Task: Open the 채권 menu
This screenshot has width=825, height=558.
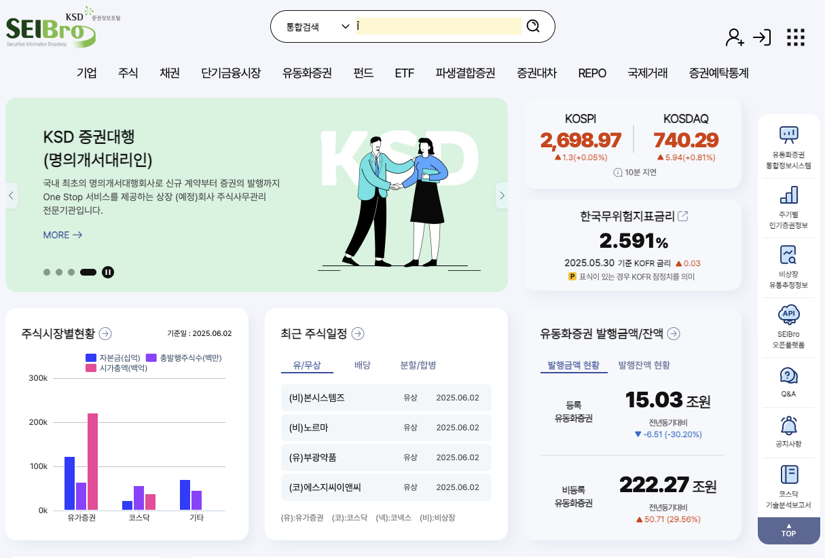Action: pyautogui.click(x=170, y=73)
